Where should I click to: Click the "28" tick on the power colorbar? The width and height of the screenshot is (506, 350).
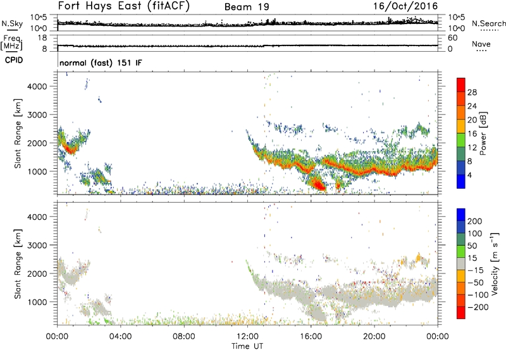click(x=472, y=92)
